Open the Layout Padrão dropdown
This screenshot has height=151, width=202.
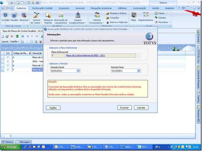coord(15,41)
